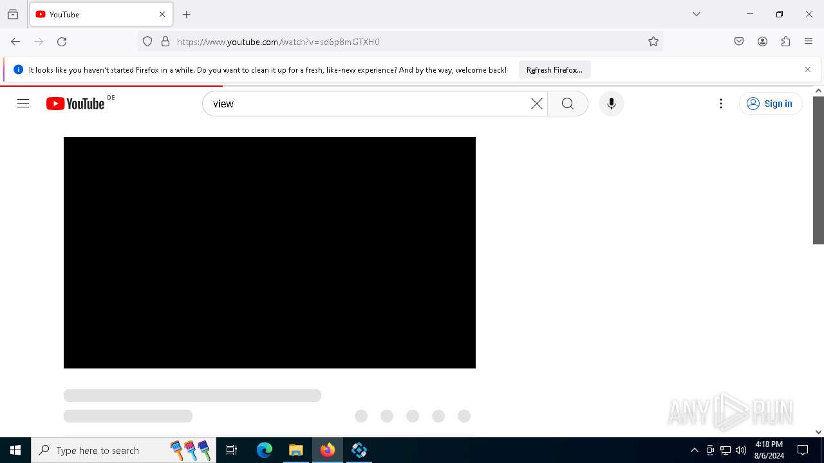
Task: Click the Refresh Firefox… button
Action: pos(554,69)
